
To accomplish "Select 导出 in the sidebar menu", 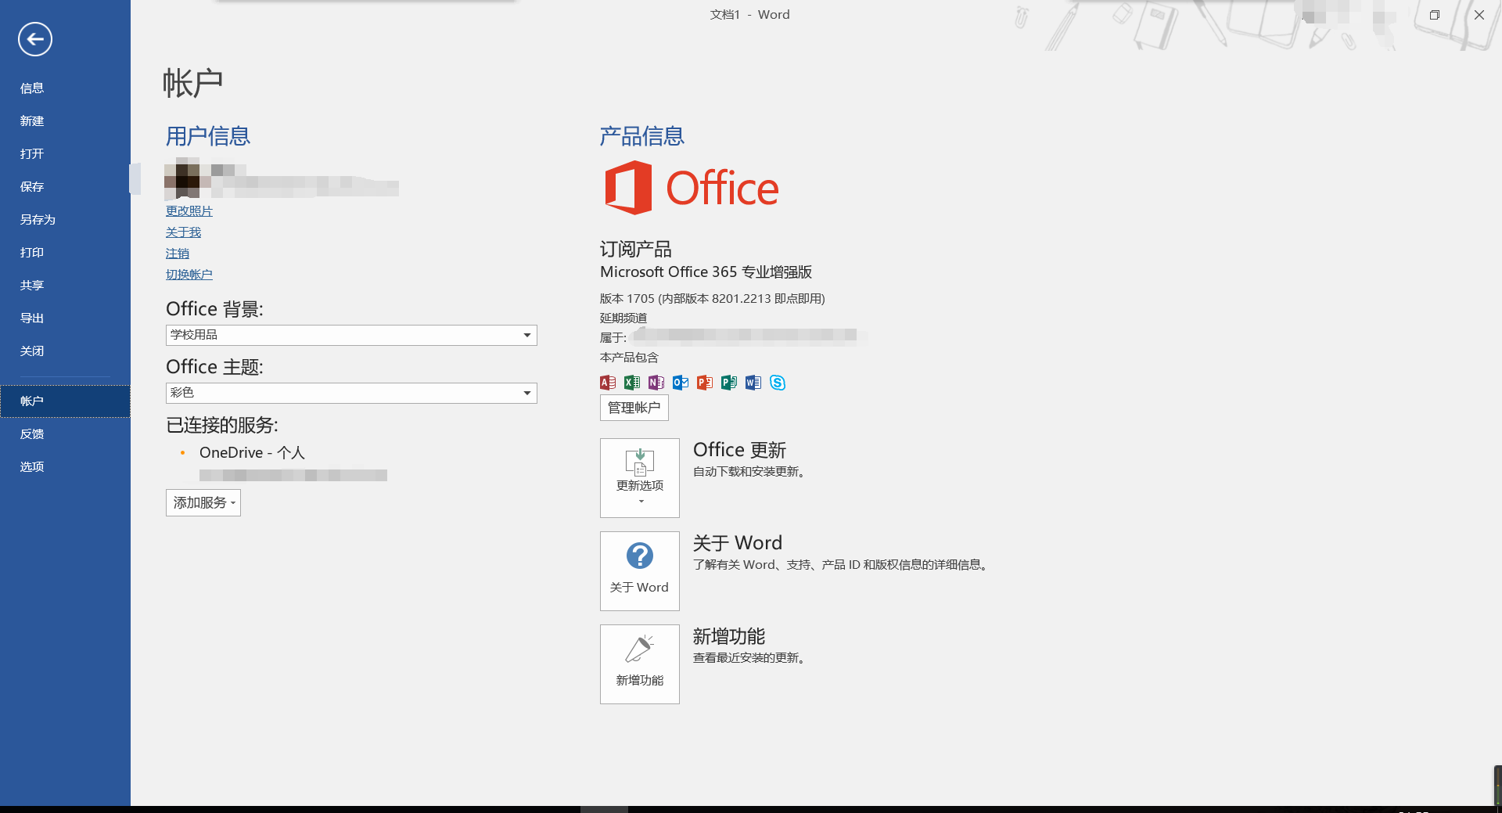I will click(x=65, y=318).
